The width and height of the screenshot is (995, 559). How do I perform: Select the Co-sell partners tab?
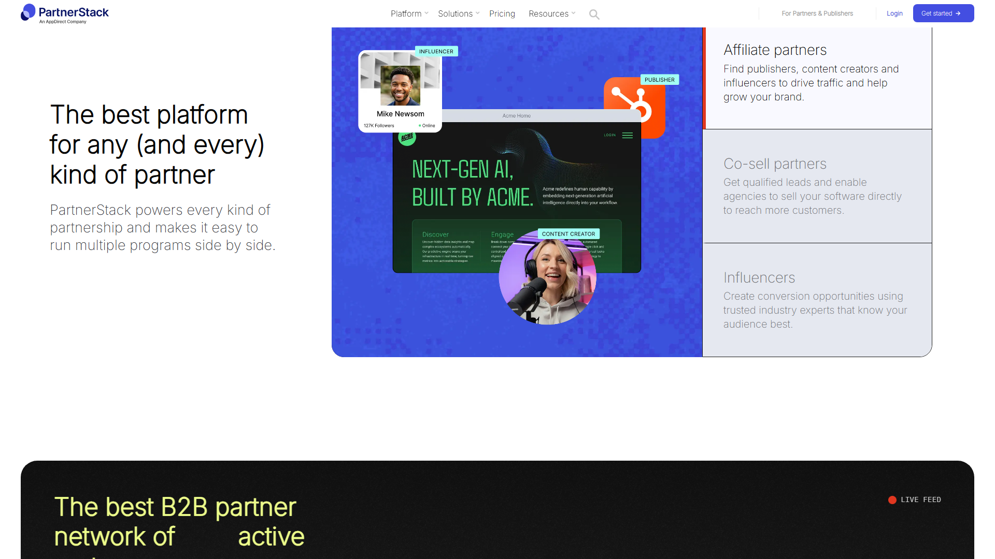[x=817, y=186]
